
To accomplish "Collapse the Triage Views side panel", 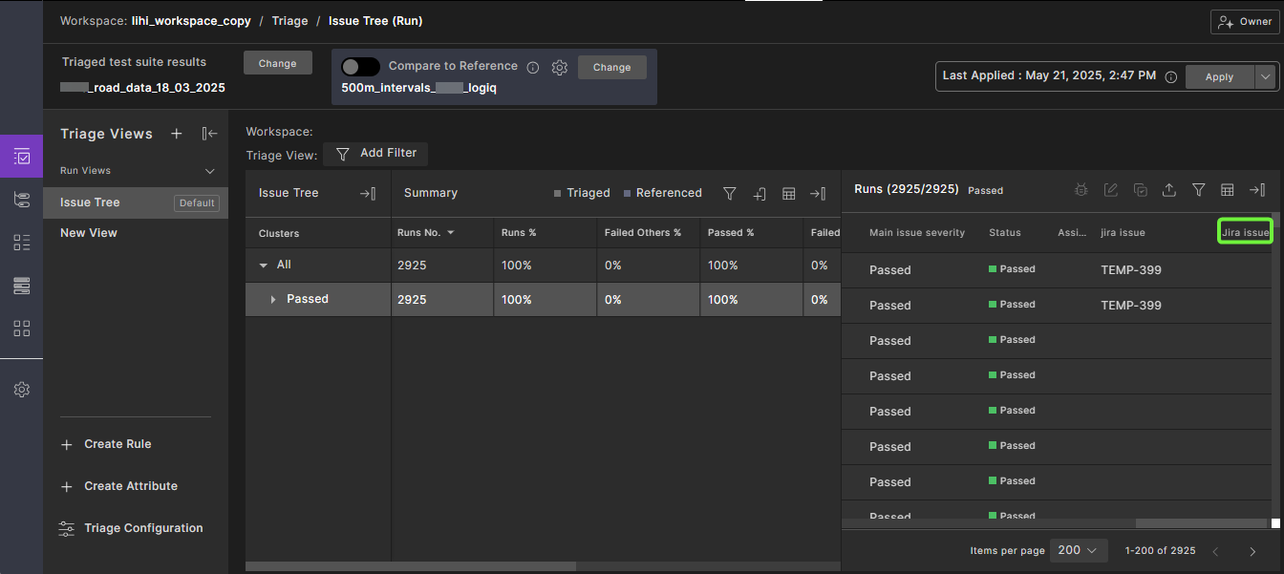I will click(x=209, y=134).
